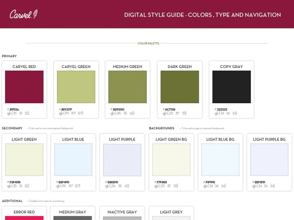The image size is (294, 220).
Task: Click the COLOR PALETTE section divider label
Action: coord(148,43)
